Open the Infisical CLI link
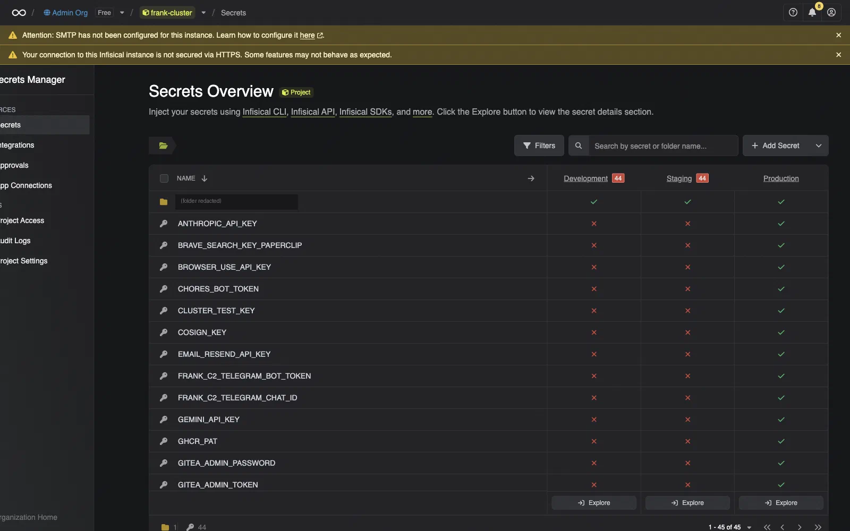 265,112
